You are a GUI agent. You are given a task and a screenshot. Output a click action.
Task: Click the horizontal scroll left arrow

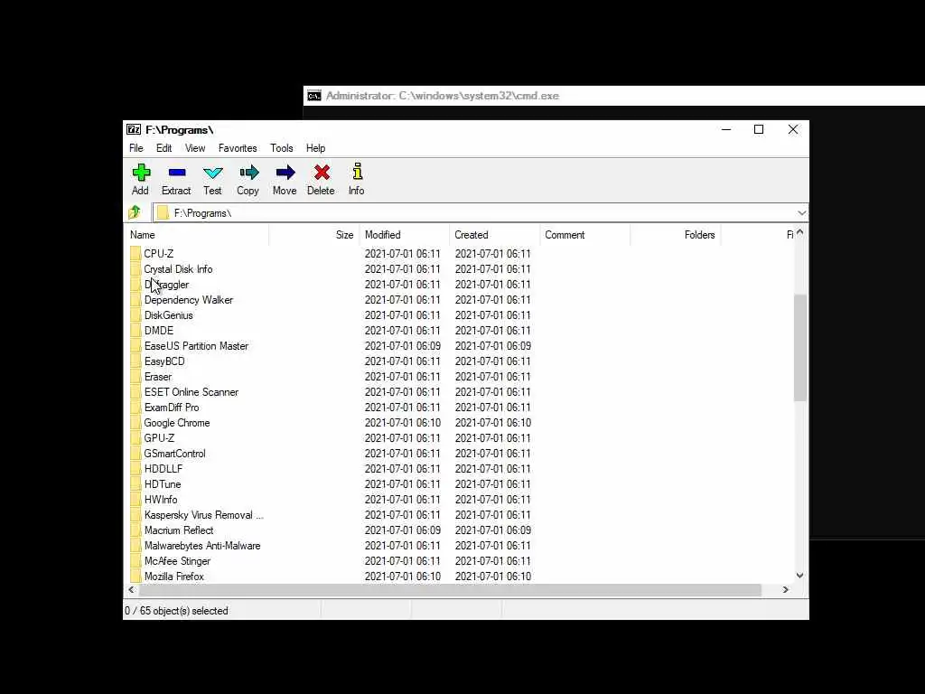(x=131, y=589)
